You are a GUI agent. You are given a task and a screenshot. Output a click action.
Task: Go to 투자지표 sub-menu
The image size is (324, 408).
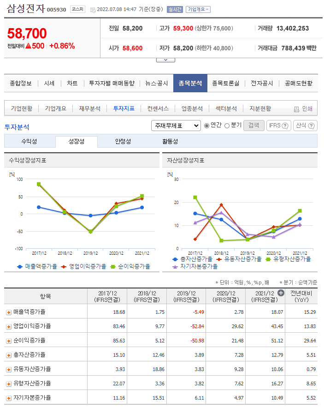coord(124,108)
